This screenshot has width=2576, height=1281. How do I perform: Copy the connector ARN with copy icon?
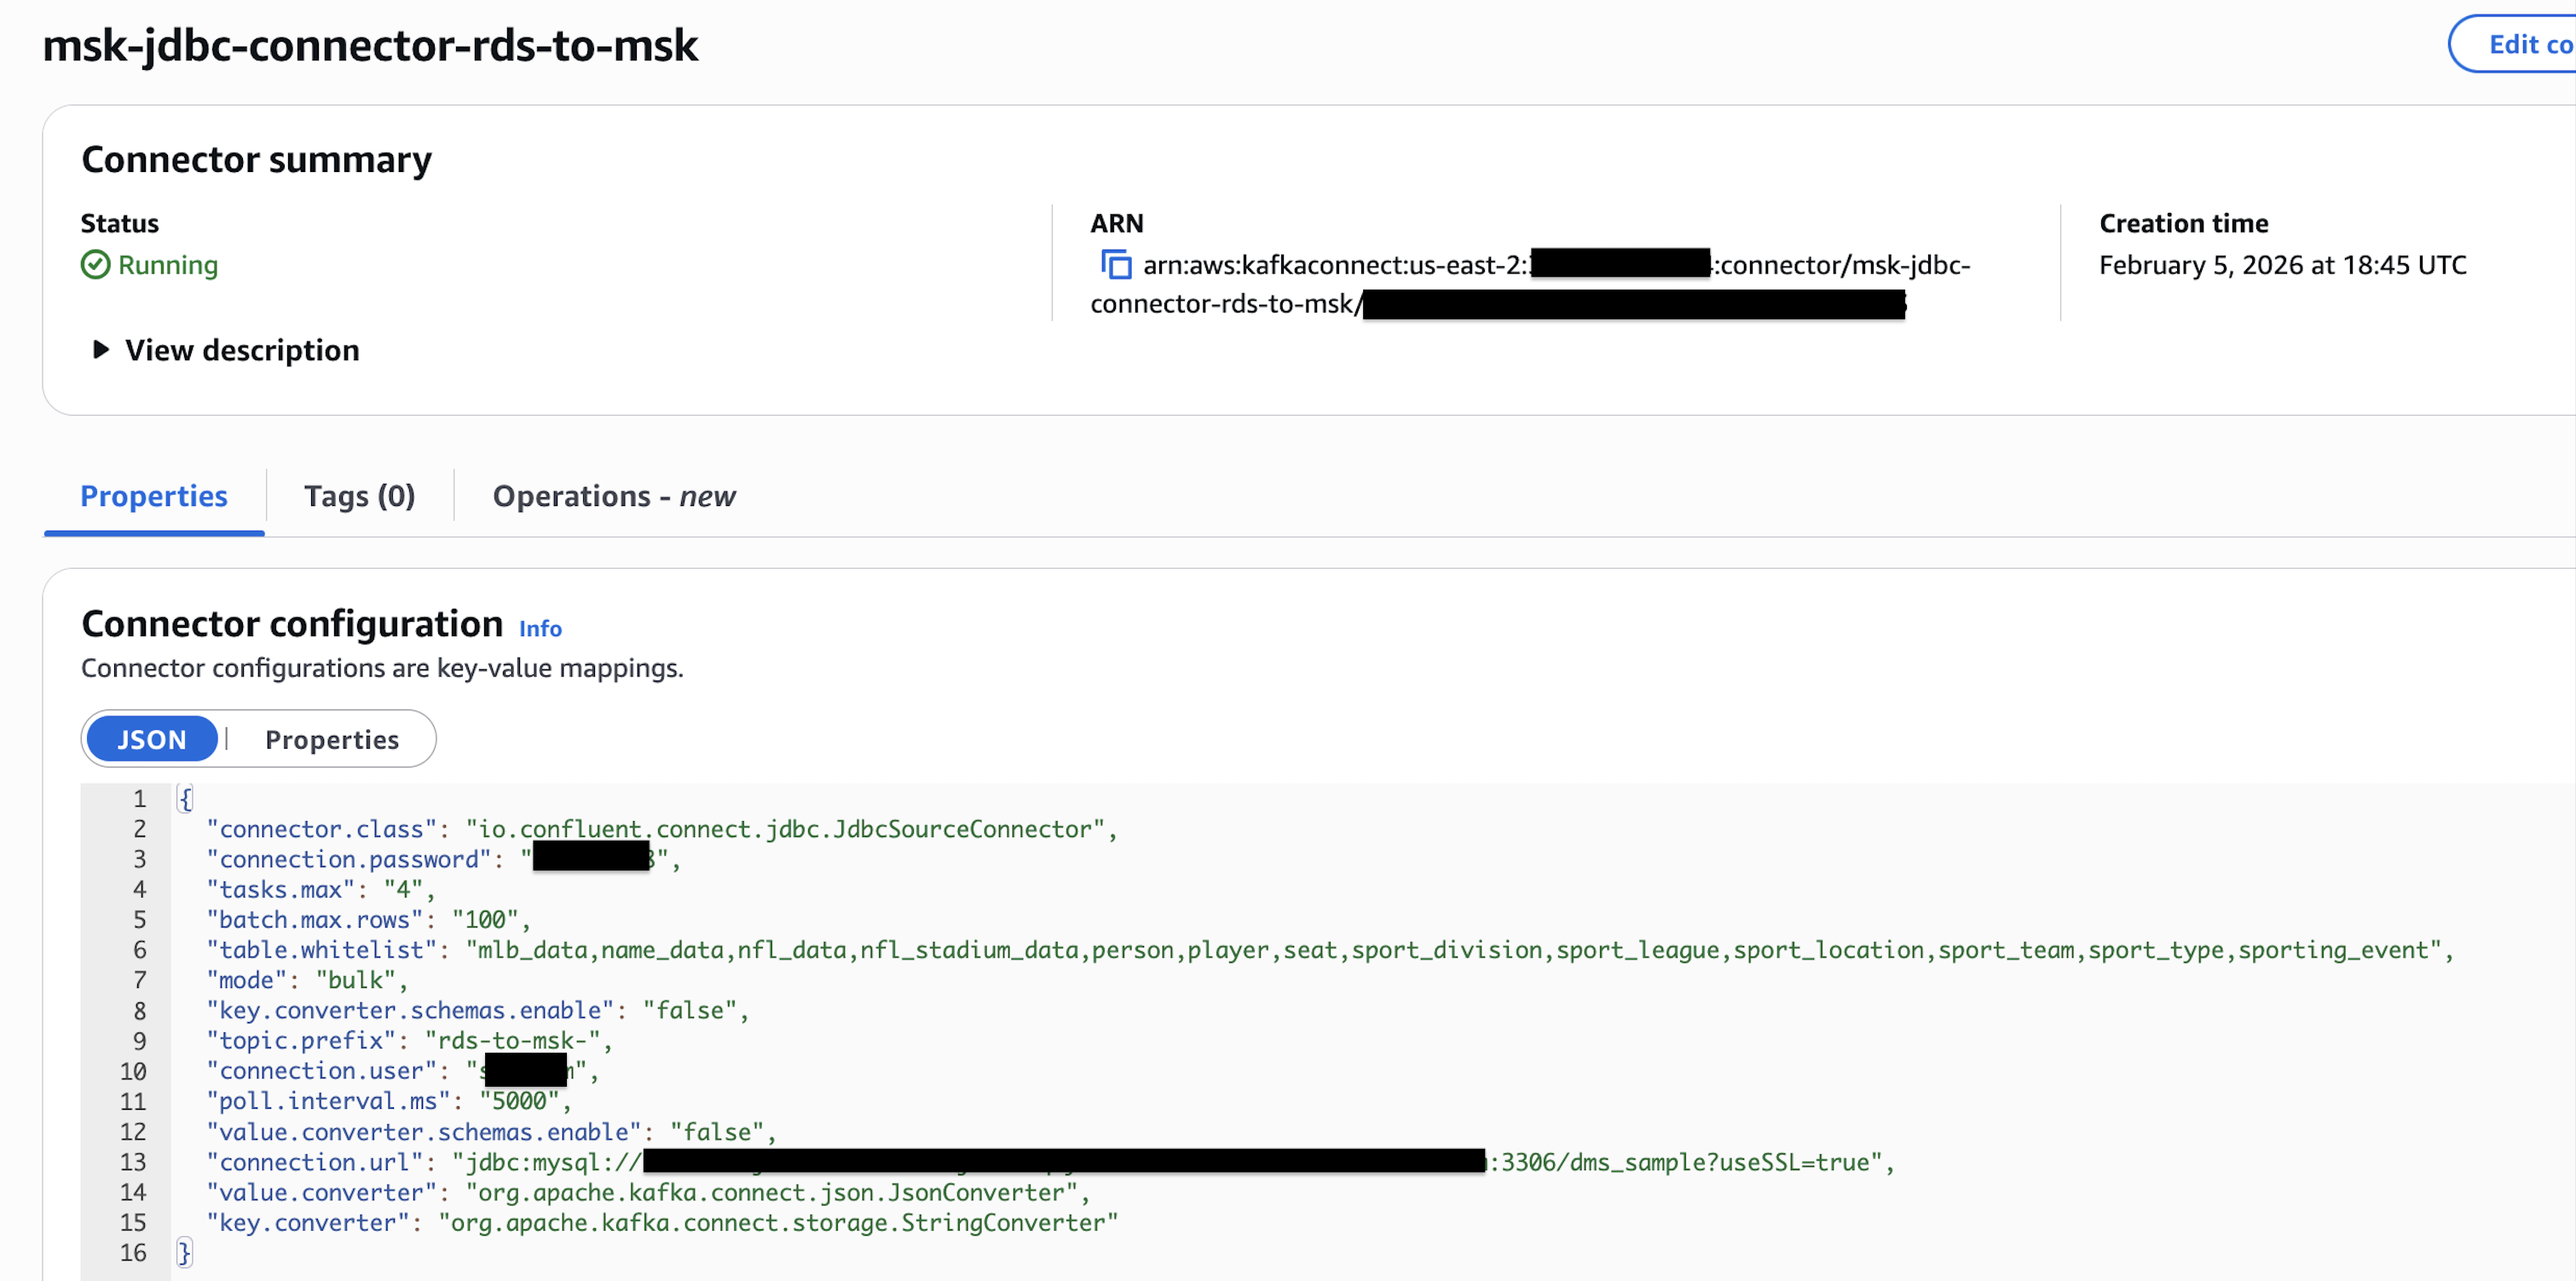(1115, 265)
